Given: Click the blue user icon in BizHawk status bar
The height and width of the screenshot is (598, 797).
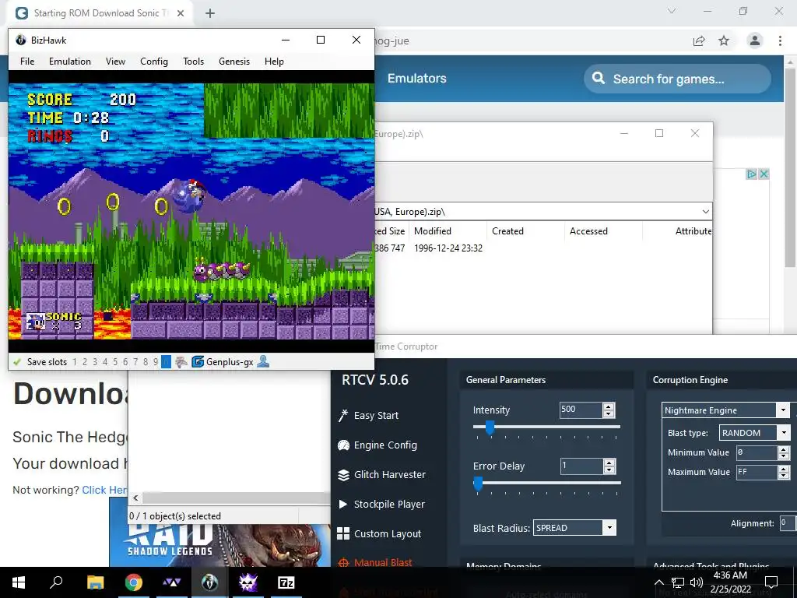Looking at the screenshot, I should click(263, 361).
